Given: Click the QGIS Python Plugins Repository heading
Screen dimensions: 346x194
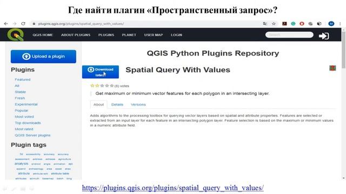Looking at the screenshot, I should (213, 53).
